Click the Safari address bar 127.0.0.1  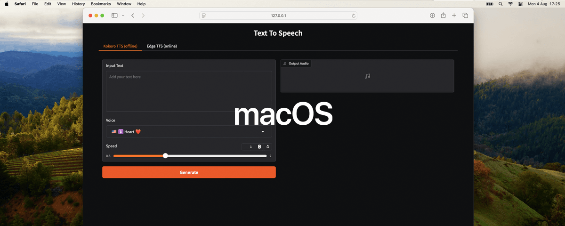(x=278, y=16)
